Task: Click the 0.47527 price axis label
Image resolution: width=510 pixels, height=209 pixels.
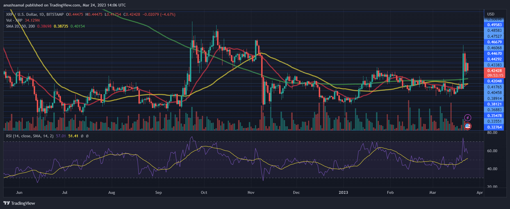Action: (x=495, y=36)
